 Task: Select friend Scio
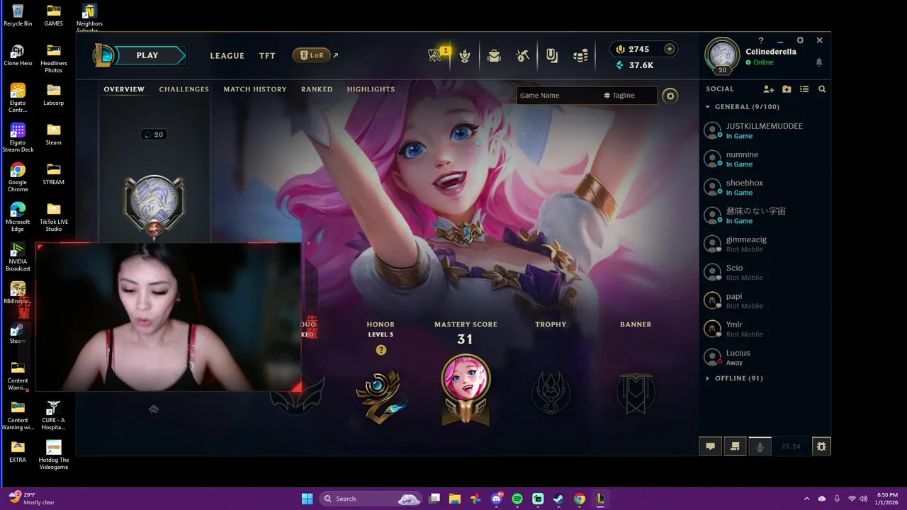(x=765, y=272)
